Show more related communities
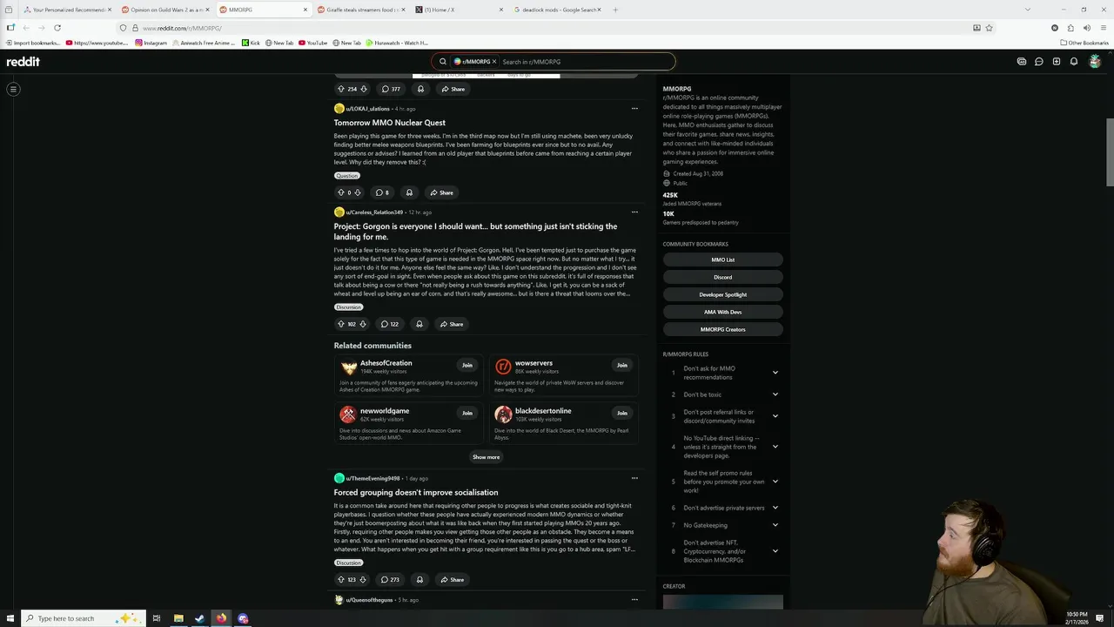Viewport: 1114px width, 627px height. pos(486,457)
